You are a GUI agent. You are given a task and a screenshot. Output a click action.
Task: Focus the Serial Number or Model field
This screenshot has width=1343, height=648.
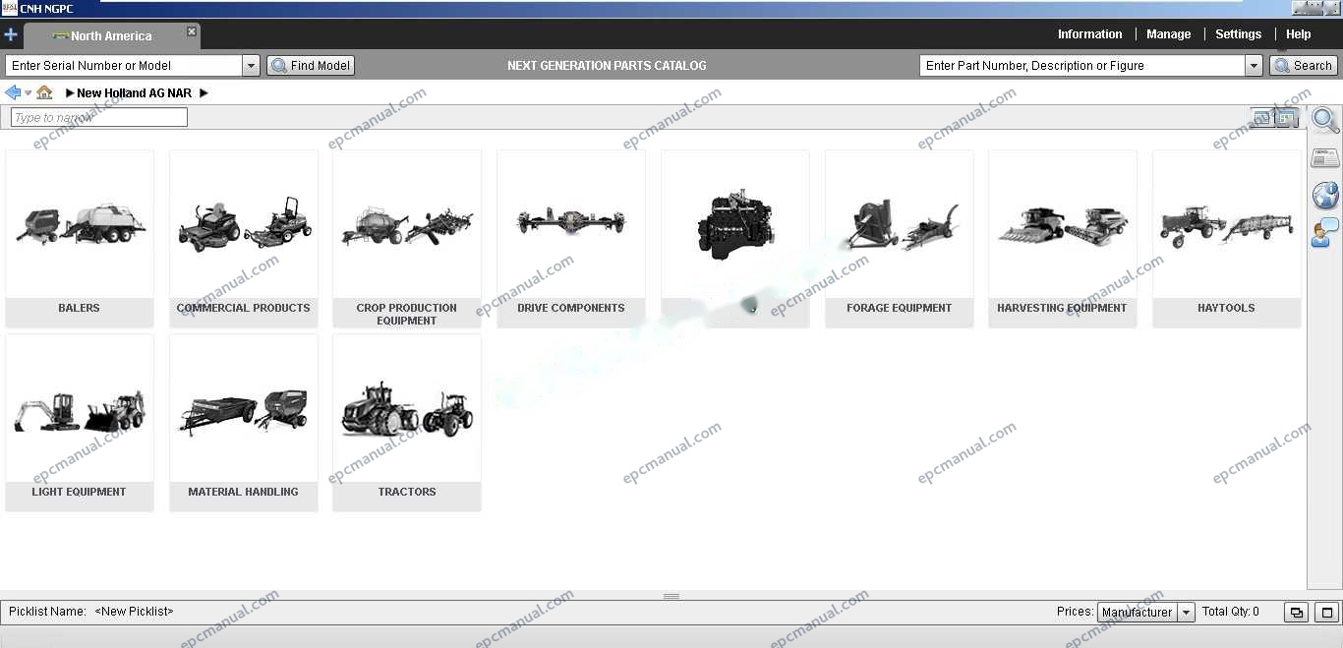[124, 66]
